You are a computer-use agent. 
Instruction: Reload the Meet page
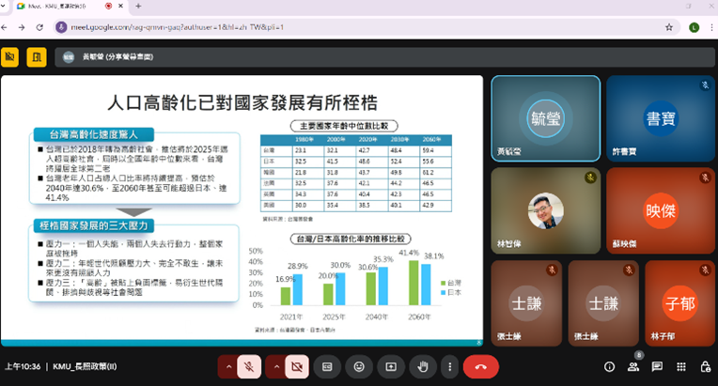click(x=39, y=27)
